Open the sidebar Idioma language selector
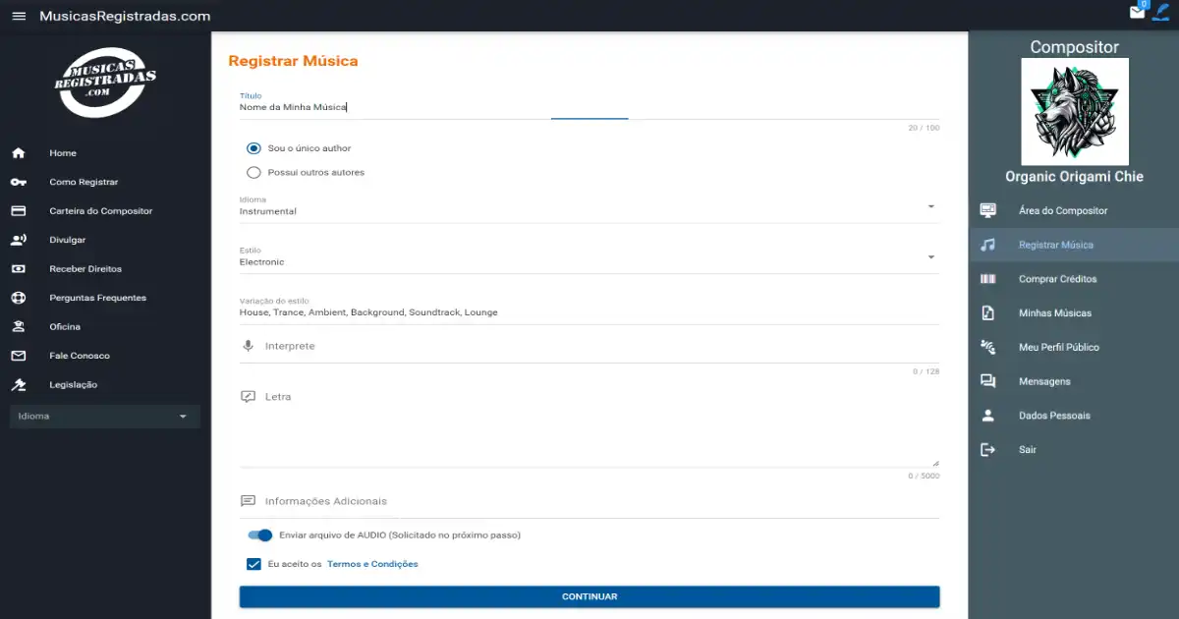This screenshot has height=619, width=1179. tap(104, 417)
